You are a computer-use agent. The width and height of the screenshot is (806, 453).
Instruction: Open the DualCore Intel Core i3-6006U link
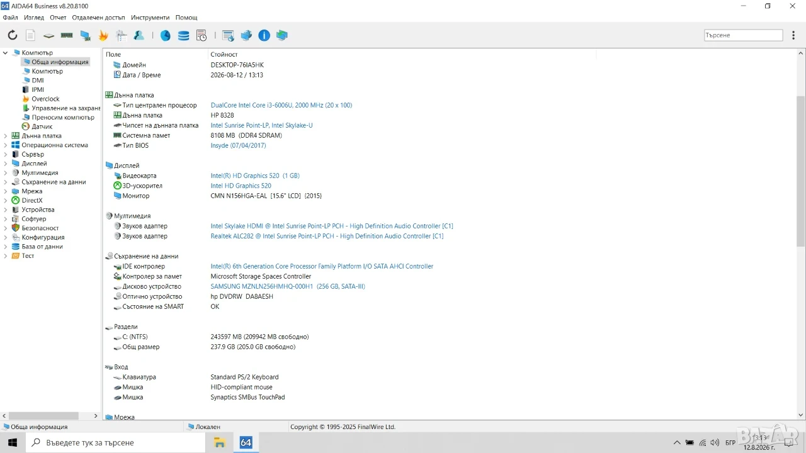[281, 105]
